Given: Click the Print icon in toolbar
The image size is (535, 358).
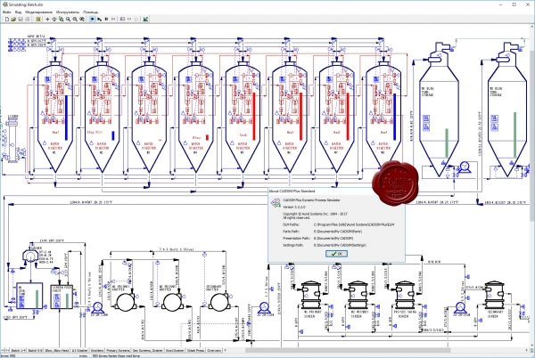Looking at the screenshot, I should [28, 20].
